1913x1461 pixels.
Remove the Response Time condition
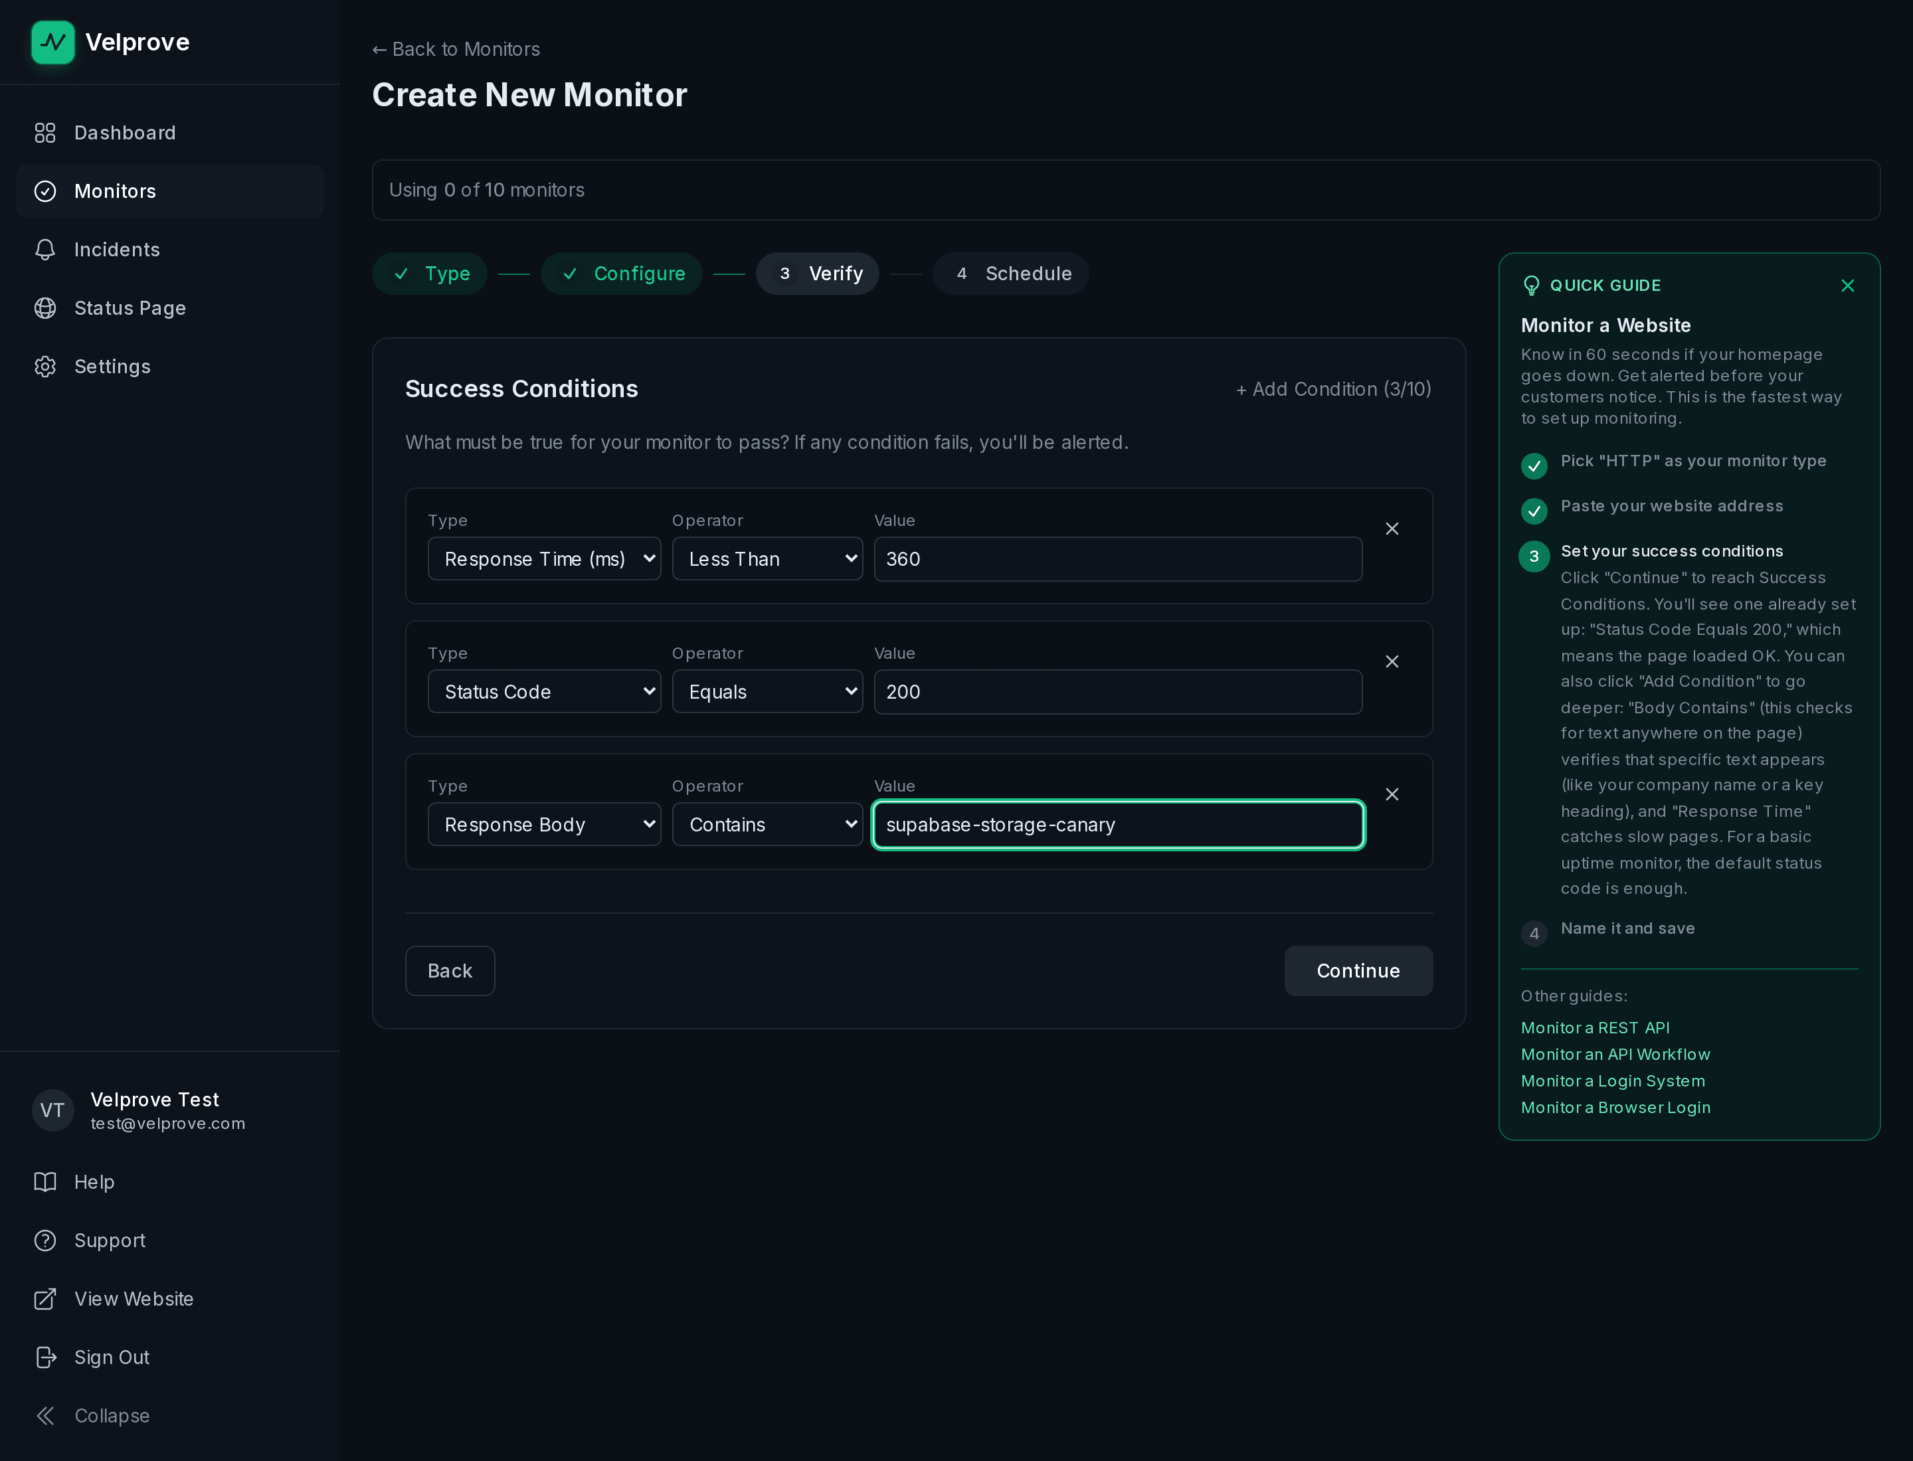pyautogui.click(x=1392, y=529)
